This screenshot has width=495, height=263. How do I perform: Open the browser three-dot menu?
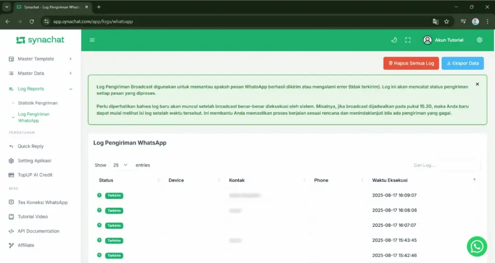487,21
